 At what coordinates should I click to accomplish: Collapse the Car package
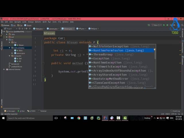pos(9,42)
